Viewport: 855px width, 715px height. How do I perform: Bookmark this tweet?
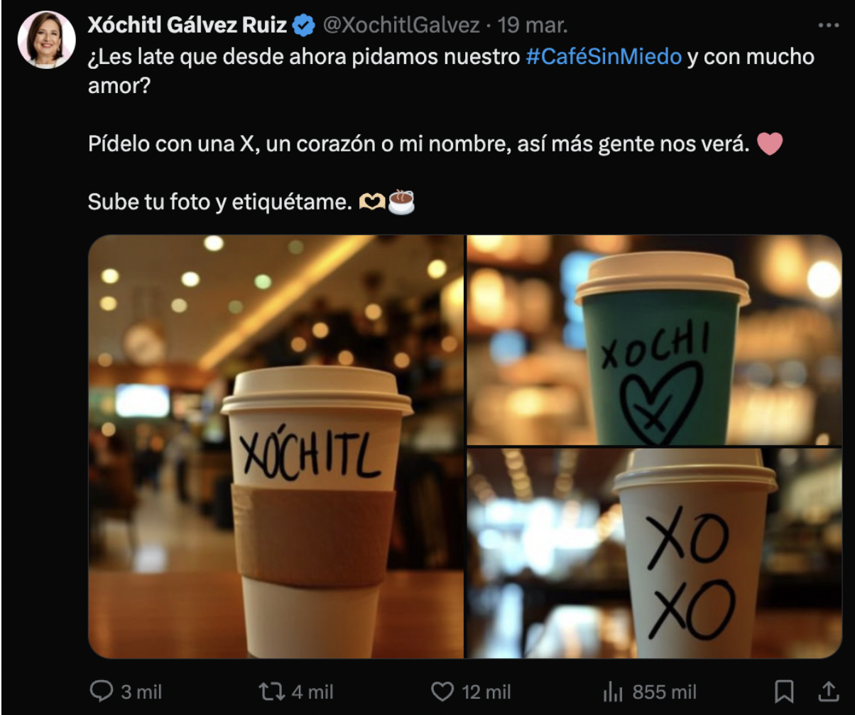pyautogui.click(x=784, y=691)
